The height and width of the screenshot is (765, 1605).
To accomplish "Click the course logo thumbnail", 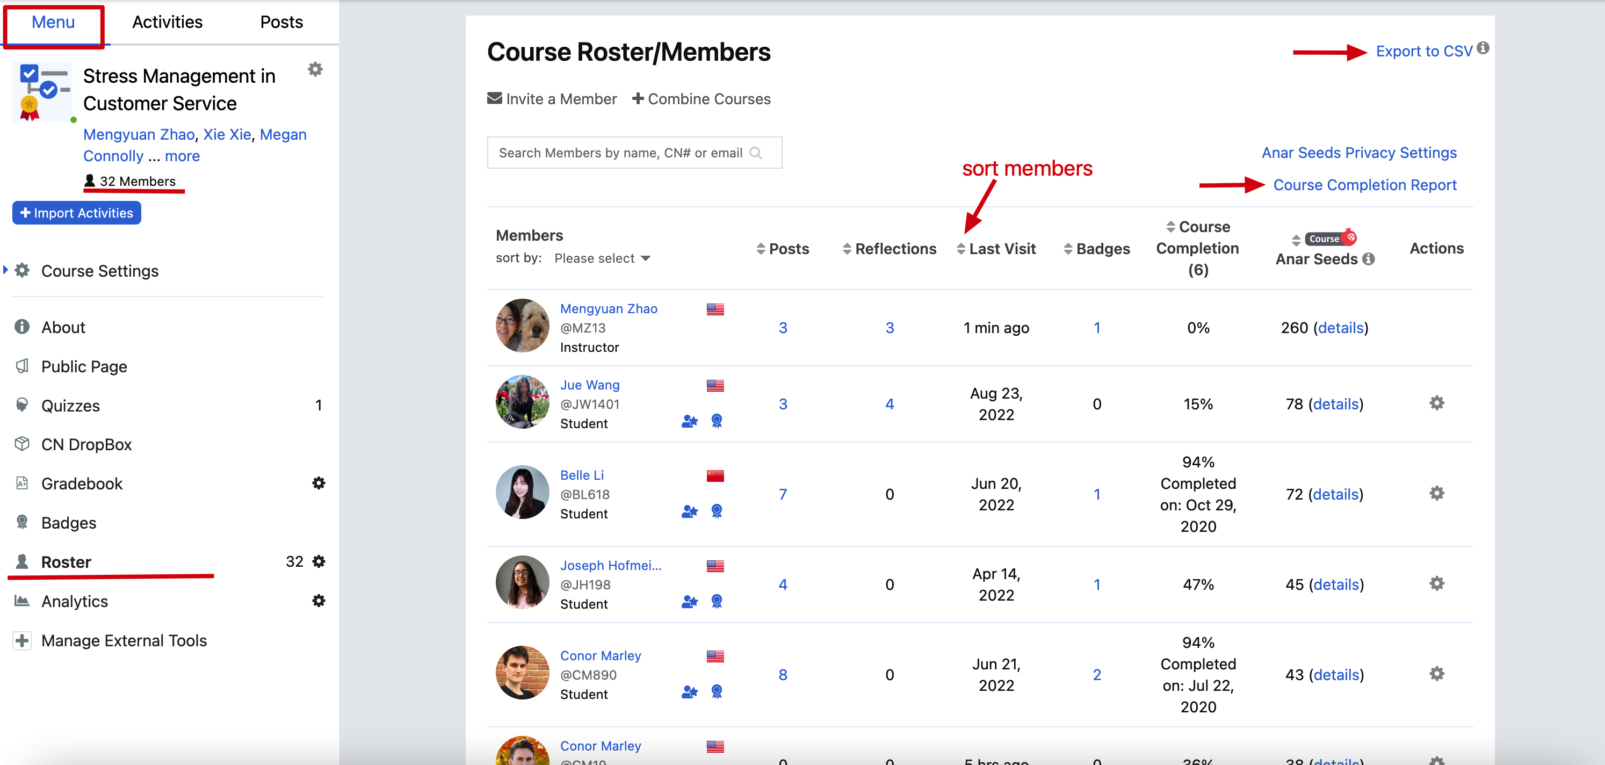I will point(44,91).
